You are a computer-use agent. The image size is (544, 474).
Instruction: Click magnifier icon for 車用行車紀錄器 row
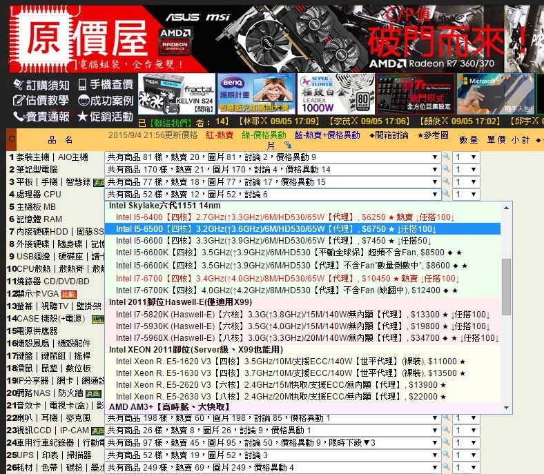point(446,443)
